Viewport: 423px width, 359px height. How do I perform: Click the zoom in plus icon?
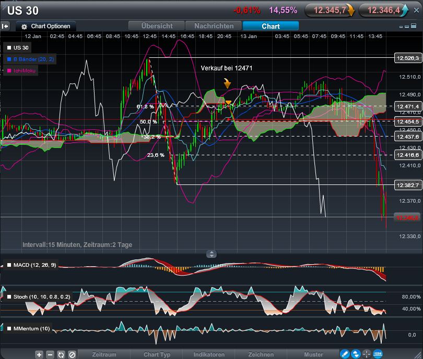click(39, 354)
